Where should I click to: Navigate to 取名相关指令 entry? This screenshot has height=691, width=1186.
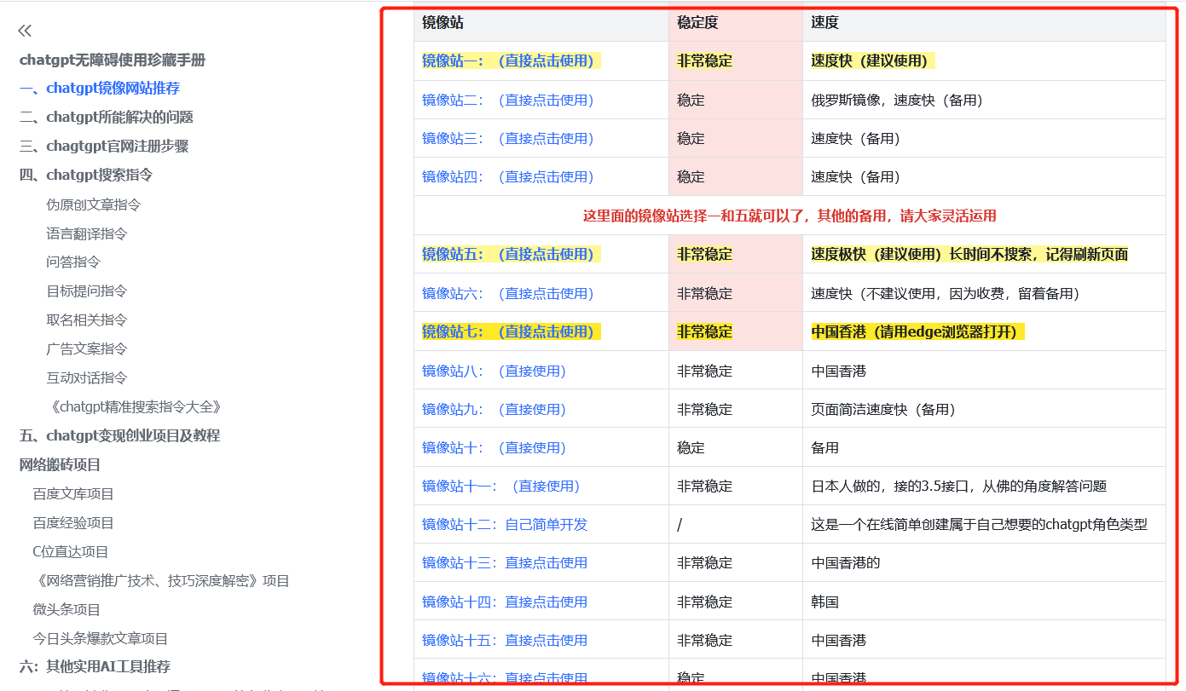pyautogui.click(x=87, y=320)
